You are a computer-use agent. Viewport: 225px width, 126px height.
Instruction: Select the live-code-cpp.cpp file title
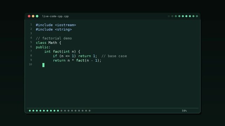click(x=55, y=16)
